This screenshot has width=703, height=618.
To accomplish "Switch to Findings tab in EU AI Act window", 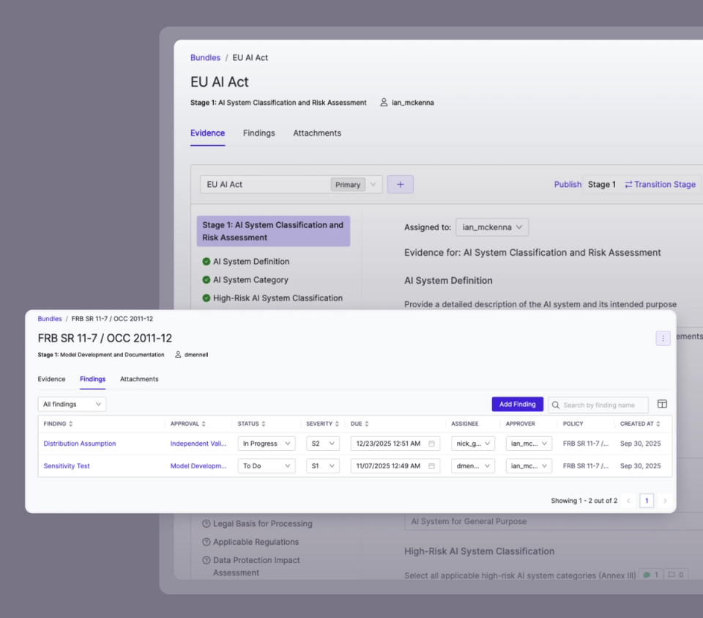I will click(258, 133).
